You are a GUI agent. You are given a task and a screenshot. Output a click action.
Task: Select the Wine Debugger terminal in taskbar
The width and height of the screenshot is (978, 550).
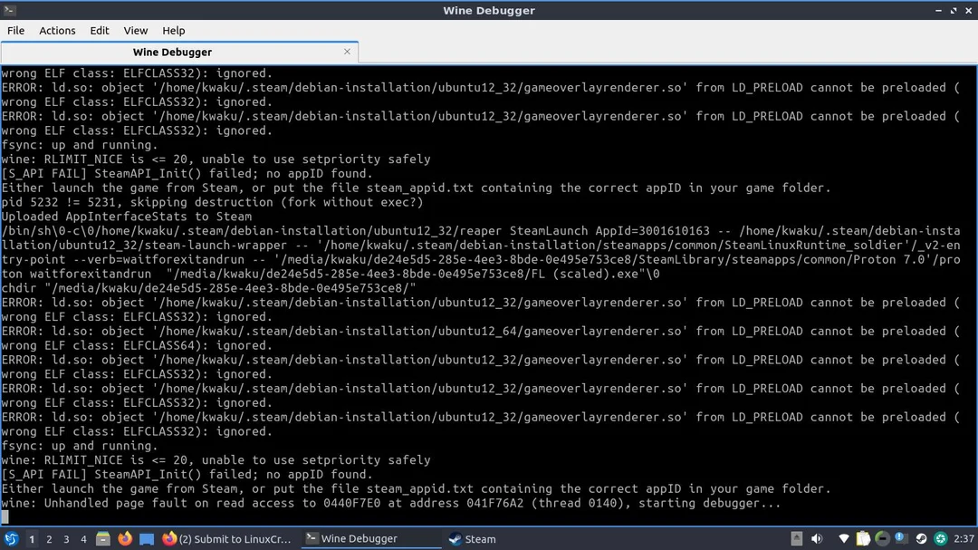pos(362,538)
